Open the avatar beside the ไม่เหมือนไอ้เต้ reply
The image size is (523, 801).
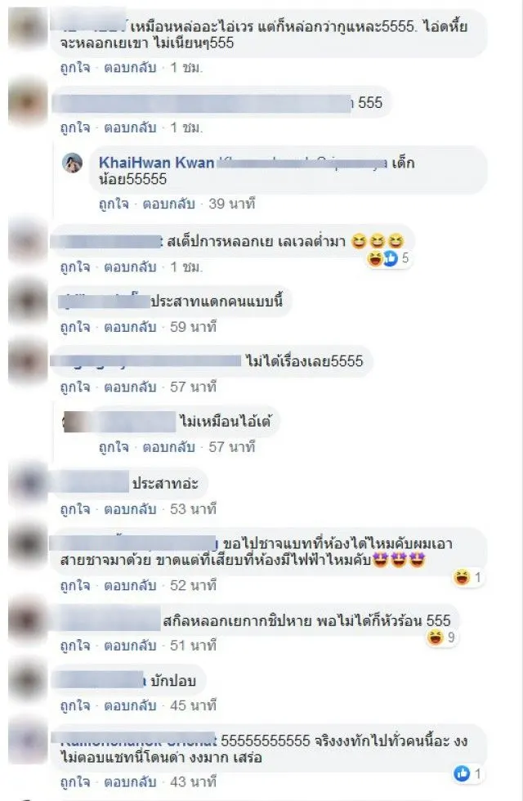click(73, 422)
